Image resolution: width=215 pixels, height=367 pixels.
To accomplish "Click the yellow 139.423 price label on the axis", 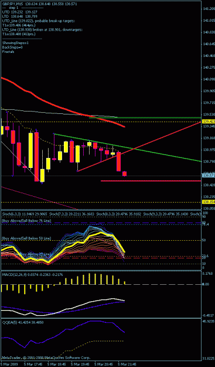I will point(209,122).
